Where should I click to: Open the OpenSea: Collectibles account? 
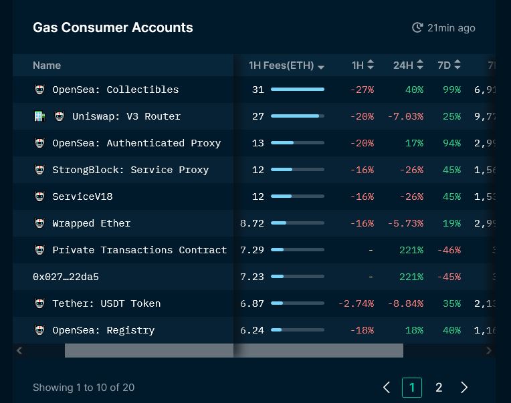(115, 90)
